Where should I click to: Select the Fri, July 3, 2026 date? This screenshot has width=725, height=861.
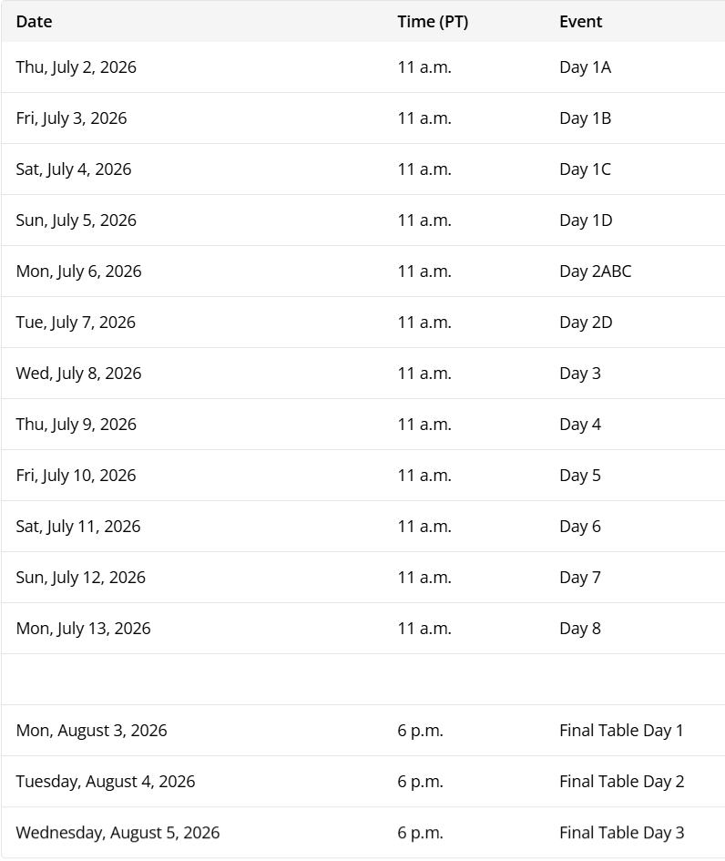pyautogui.click(x=71, y=118)
